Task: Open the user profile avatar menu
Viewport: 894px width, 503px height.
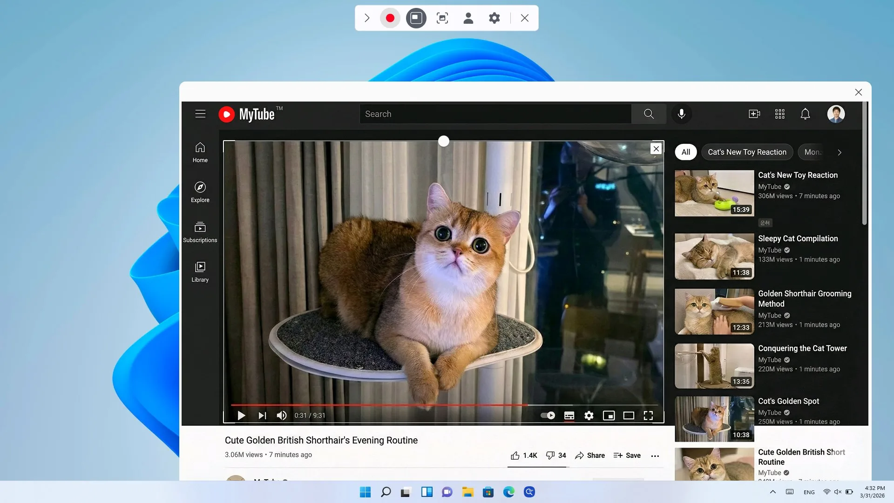Action: click(836, 114)
